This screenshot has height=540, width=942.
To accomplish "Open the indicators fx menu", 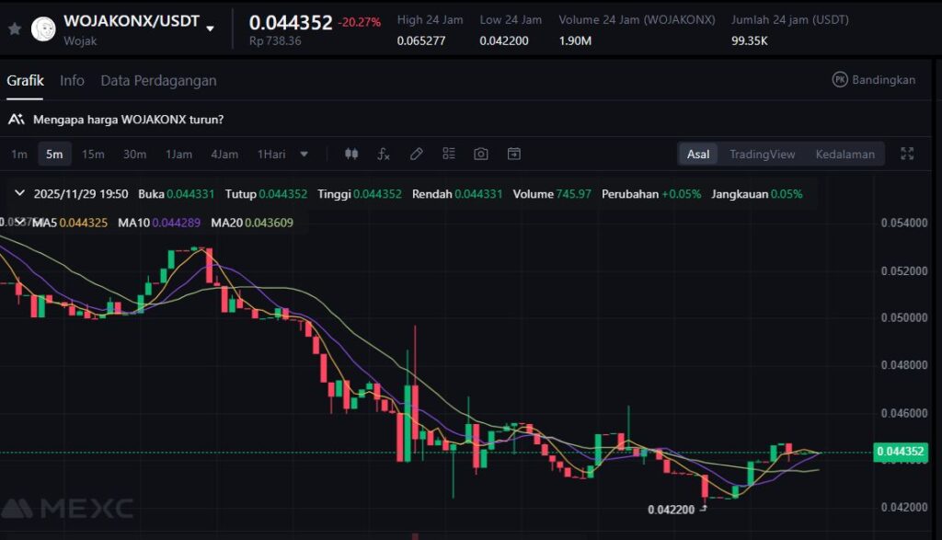I will (x=384, y=154).
